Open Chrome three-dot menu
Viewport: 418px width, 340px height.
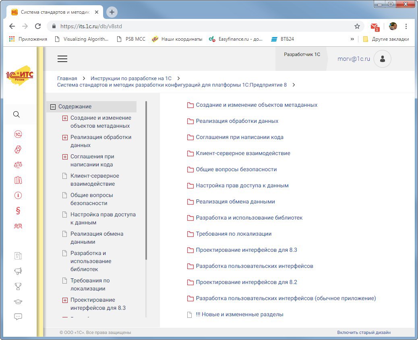point(406,26)
